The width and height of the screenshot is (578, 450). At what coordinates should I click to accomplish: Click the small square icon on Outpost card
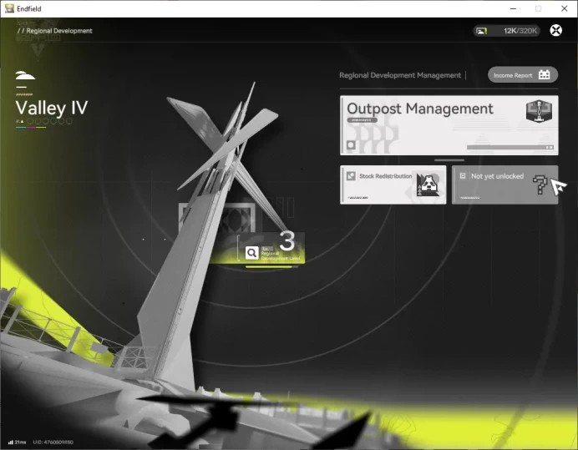click(x=351, y=144)
